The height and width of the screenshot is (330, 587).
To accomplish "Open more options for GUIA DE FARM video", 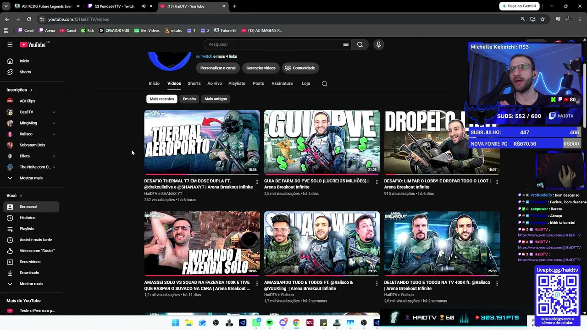I will click(377, 182).
